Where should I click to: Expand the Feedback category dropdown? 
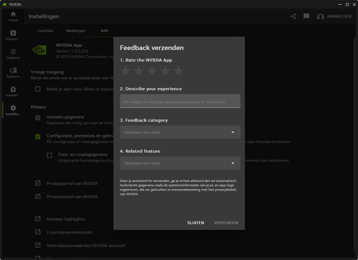tap(180, 132)
